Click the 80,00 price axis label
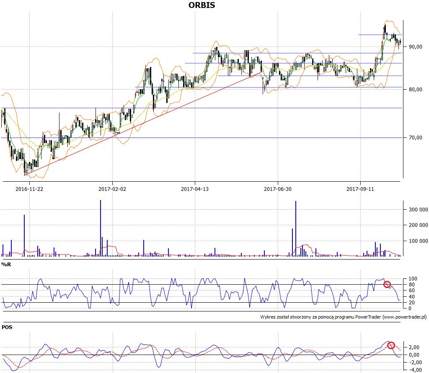The height and width of the screenshot is (373, 429). tap(415, 90)
